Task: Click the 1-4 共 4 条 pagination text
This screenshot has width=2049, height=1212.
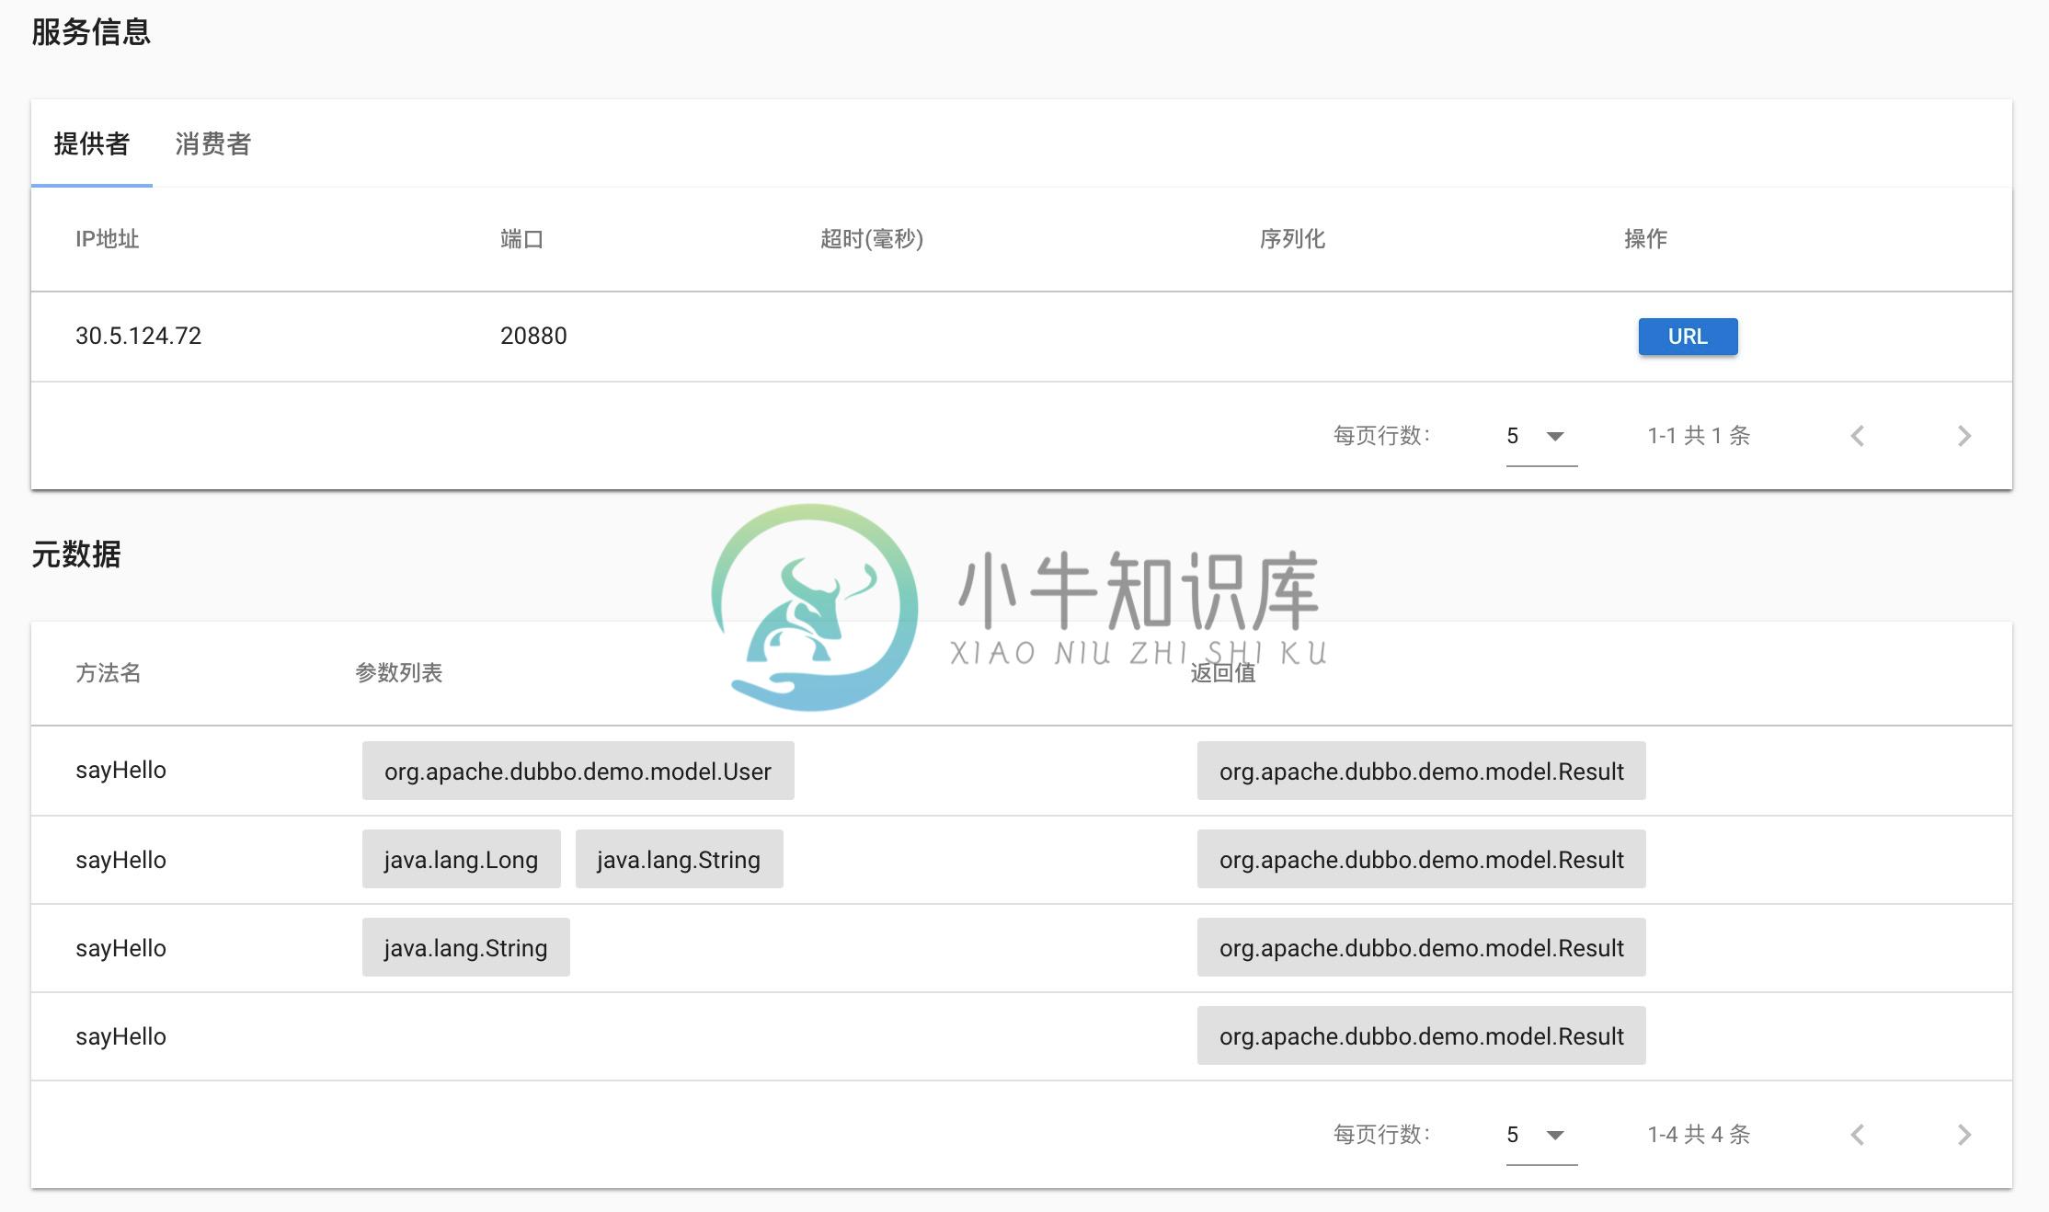Action: point(1699,1135)
